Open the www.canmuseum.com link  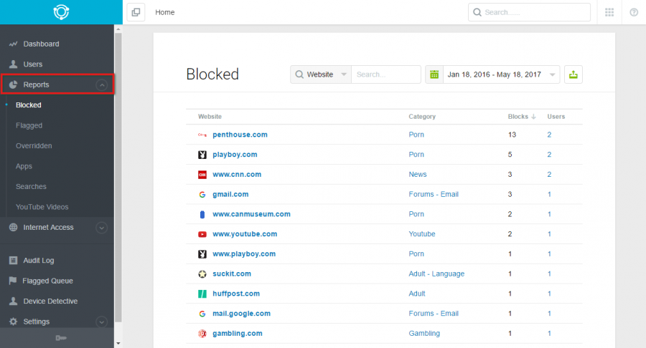click(251, 214)
